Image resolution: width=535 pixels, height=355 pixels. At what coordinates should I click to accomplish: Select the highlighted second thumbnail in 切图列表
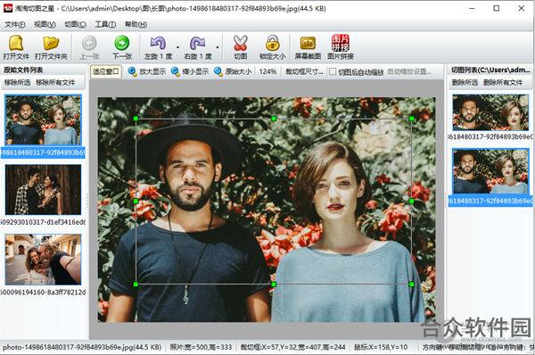[490, 171]
